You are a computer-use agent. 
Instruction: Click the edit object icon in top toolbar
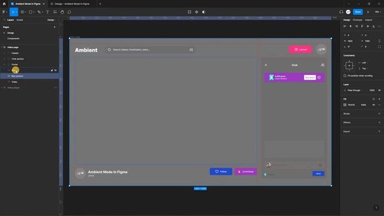coord(190,12)
